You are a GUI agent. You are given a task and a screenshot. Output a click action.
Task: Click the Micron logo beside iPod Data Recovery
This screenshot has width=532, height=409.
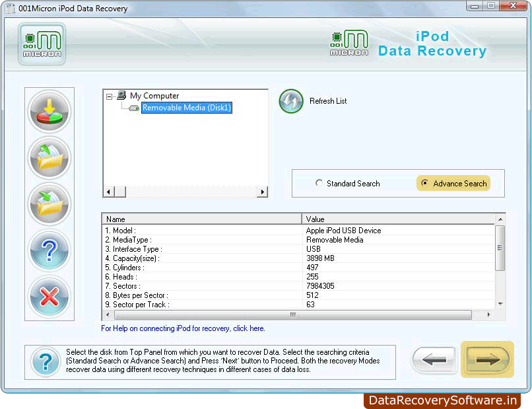pyautogui.click(x=349, y=43)
